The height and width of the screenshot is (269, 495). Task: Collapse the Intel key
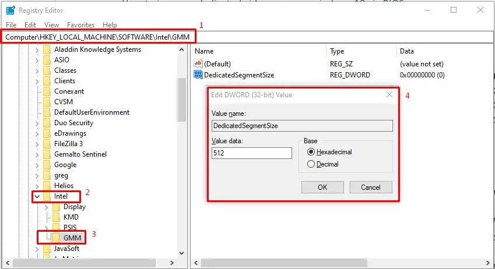point(37,196)
